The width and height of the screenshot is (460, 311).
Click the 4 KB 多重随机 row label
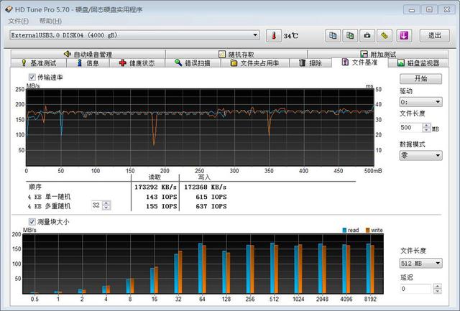click(49, 206)
